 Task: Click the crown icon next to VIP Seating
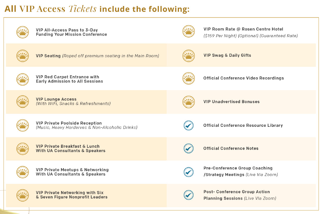click(23, 56)
